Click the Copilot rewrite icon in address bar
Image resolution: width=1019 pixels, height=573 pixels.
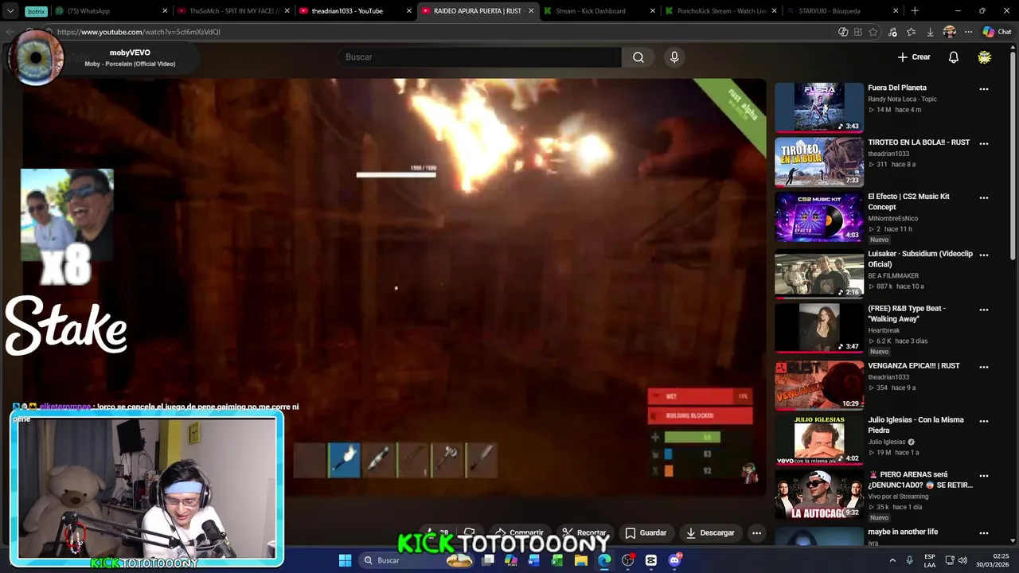843,32
